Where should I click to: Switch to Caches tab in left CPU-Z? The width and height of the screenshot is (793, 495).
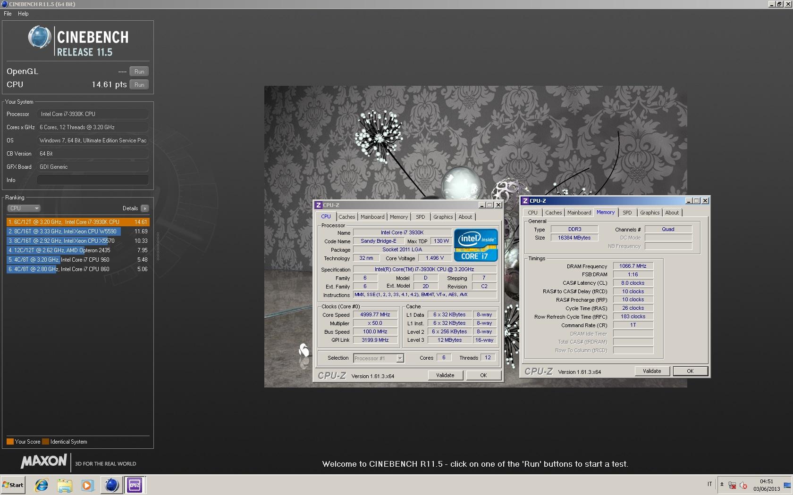[x=346, y=217]
